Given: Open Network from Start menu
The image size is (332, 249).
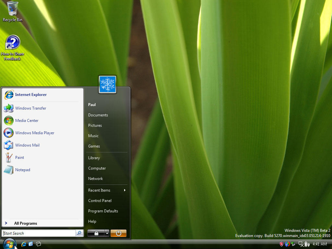Looking at the screenshot, I should [96, 179].
